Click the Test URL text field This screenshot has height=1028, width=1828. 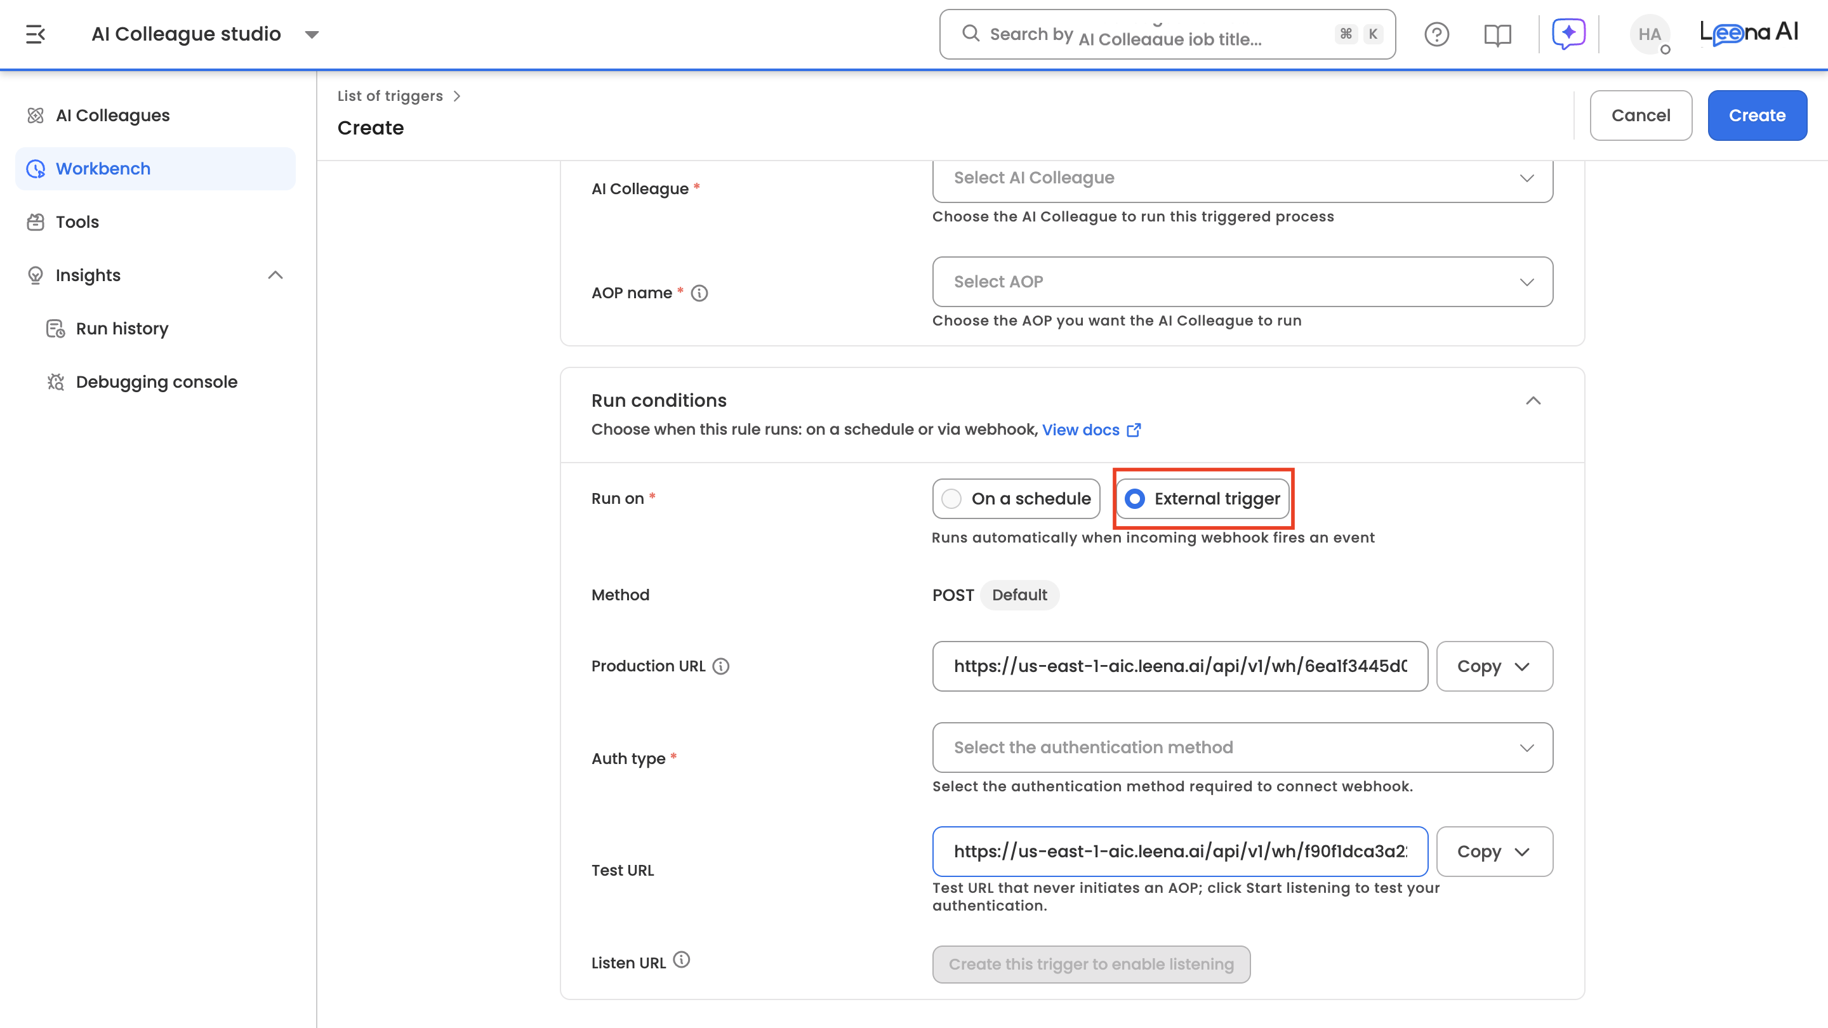[1180, 852]
